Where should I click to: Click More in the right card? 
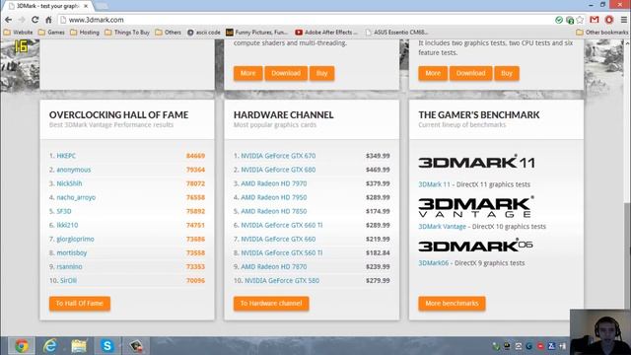click(433, 73)
